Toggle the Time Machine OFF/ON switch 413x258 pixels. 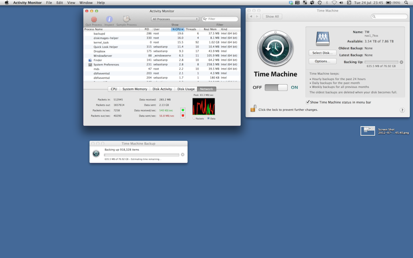pos(276,87)
